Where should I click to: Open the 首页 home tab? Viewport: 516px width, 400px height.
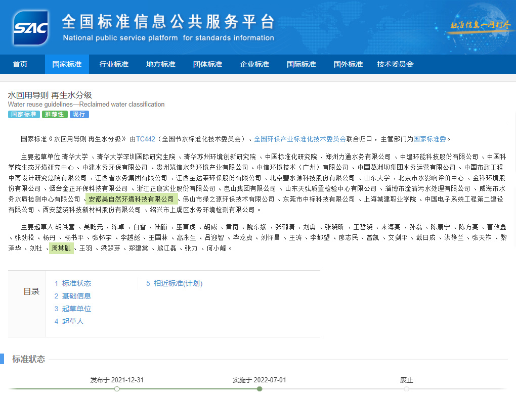20,64
